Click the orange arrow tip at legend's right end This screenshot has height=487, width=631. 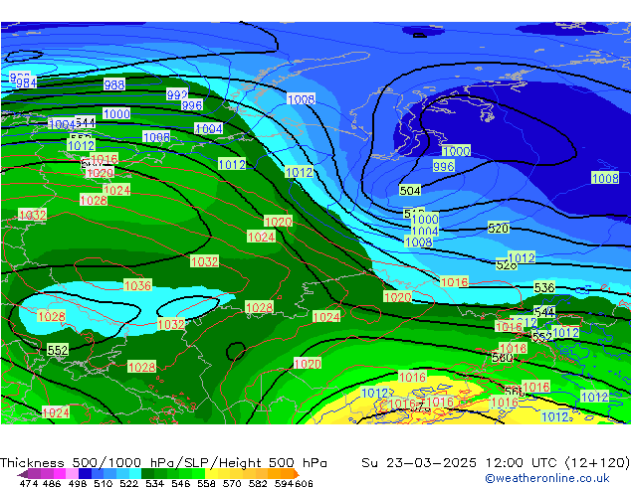[x=297, y=474]
